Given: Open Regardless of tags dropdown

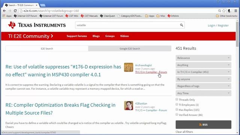Looking at the screenshot, I should [203, 86].
